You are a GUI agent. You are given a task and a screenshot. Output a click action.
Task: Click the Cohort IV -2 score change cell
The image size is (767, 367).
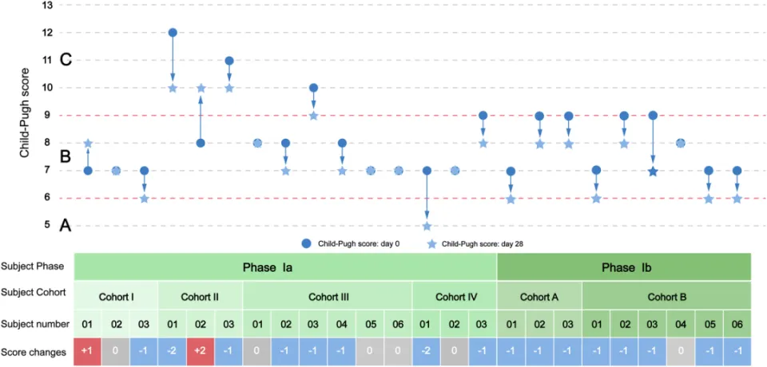(427, 351)
